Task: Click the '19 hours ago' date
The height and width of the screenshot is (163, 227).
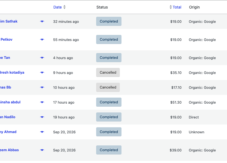Action: tap(64, 117)
